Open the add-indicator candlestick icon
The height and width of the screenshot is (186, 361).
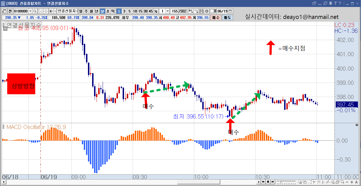pyautogui.click(x=191, y=11)
